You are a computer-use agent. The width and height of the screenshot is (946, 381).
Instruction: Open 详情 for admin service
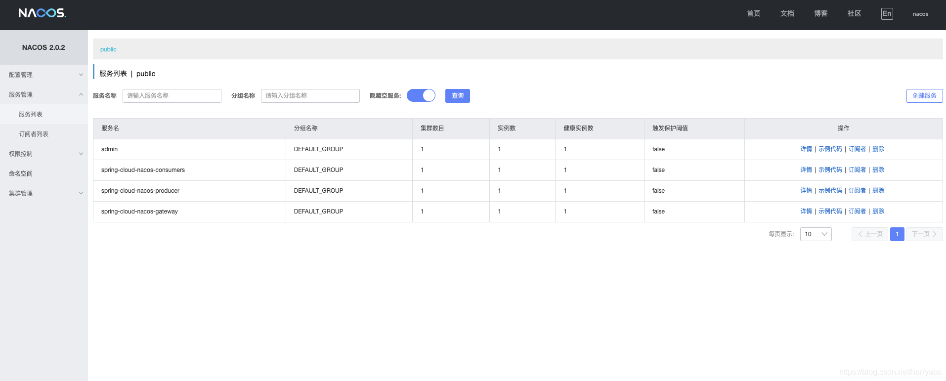pos(806,149)
